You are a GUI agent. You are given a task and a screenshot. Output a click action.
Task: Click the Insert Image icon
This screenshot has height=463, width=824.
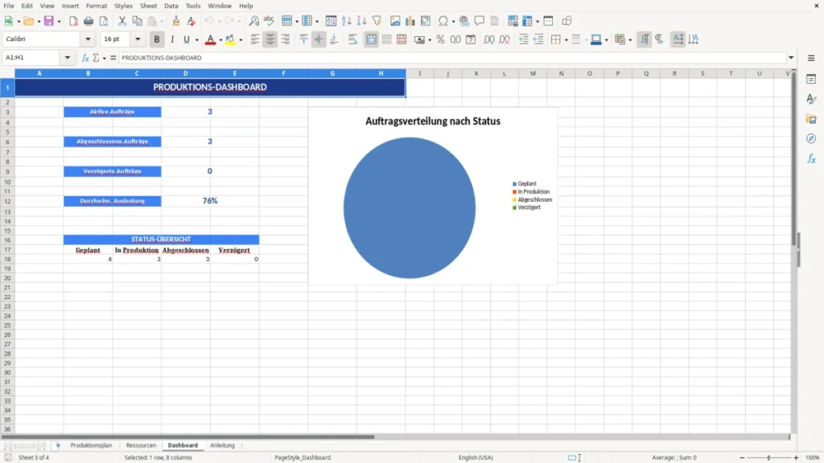[x=395, y=21]
